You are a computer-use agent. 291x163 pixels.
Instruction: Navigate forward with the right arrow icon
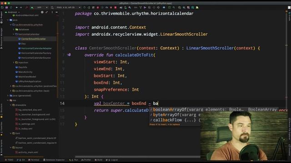pos(21,8)
